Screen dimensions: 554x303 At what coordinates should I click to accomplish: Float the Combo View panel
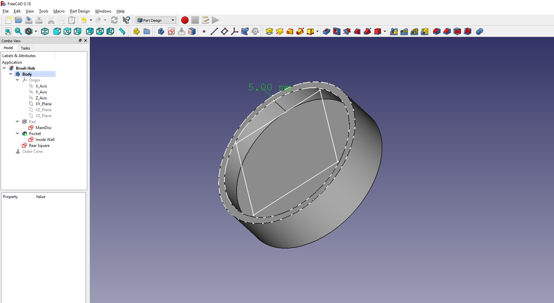click(x=80, y=41)
